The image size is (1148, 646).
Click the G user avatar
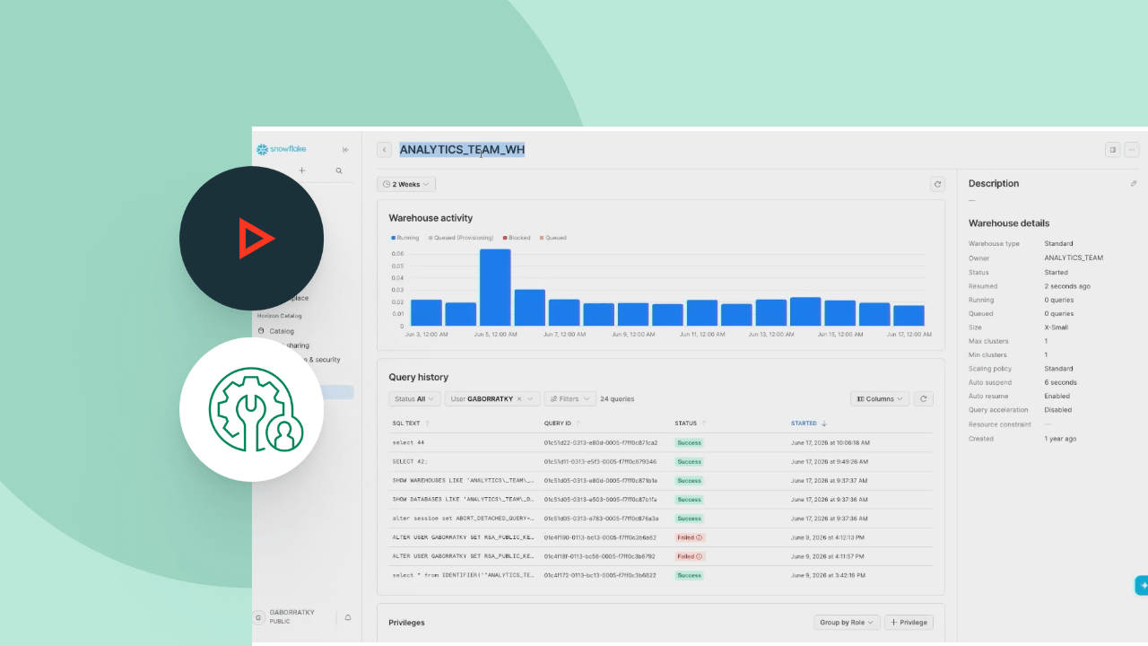point(259,617)
